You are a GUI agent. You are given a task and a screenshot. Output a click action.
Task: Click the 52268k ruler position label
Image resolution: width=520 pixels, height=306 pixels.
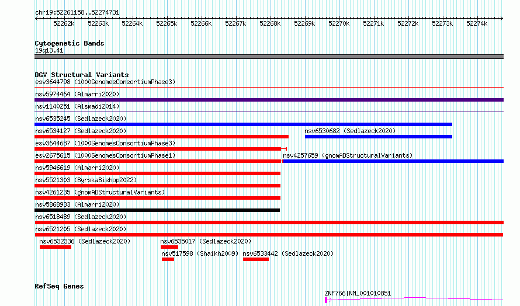271,23
